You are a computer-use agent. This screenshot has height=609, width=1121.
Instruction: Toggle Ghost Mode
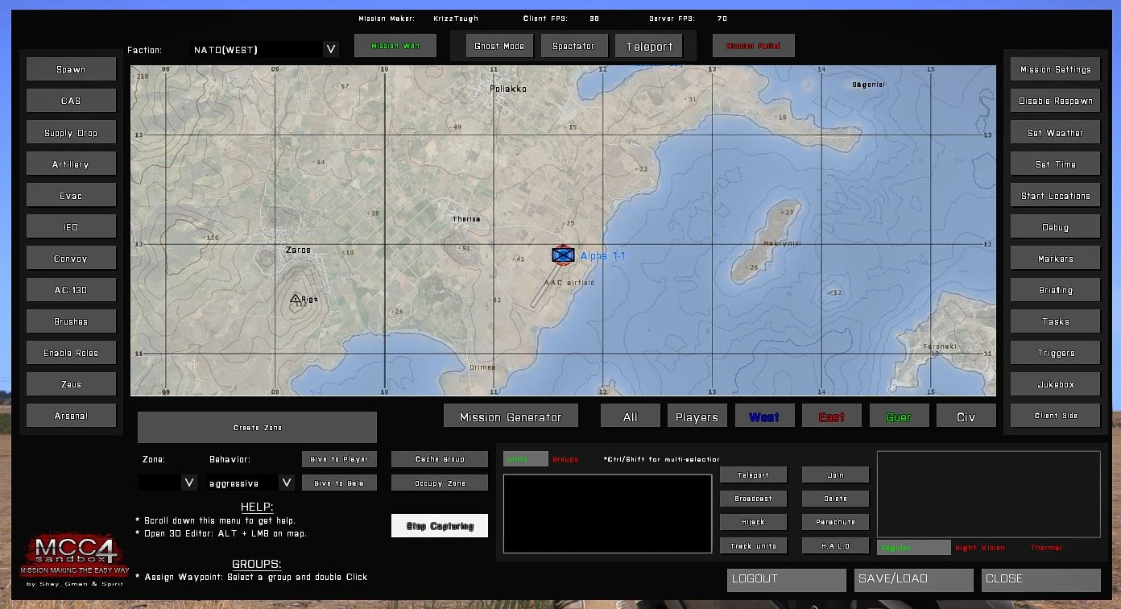(x=499, y=46)
